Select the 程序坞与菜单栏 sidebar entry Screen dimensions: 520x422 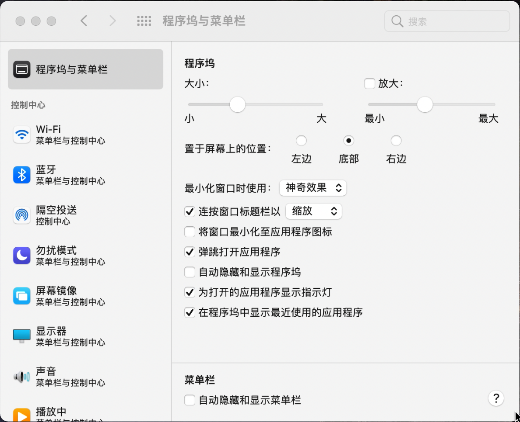[x=85, y=69]
